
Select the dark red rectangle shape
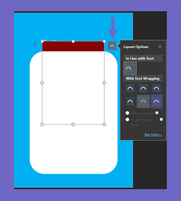73,46
